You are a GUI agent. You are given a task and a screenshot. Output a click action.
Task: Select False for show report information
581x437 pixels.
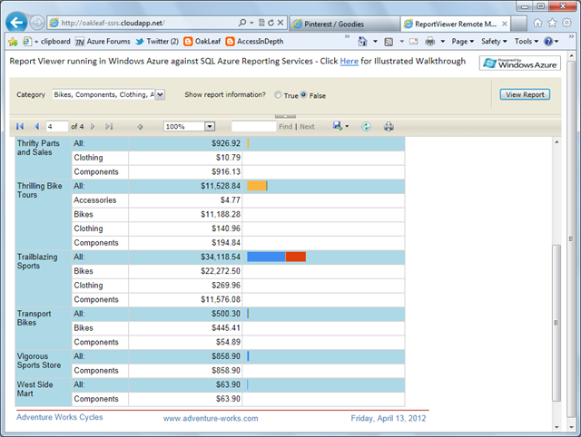tap(303, 94)
